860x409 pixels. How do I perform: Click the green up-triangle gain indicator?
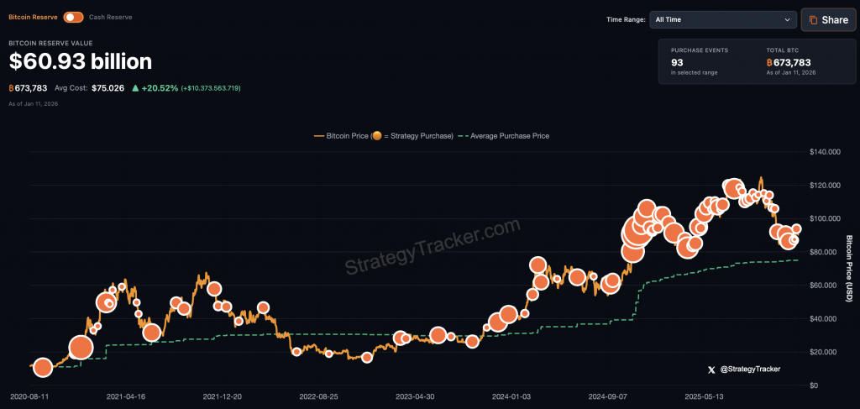coord(134,88)
